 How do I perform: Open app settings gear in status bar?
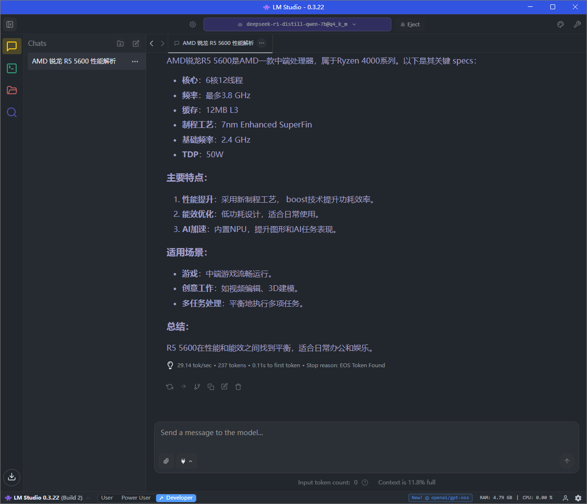pyautogui.click(x=578, y=498)
